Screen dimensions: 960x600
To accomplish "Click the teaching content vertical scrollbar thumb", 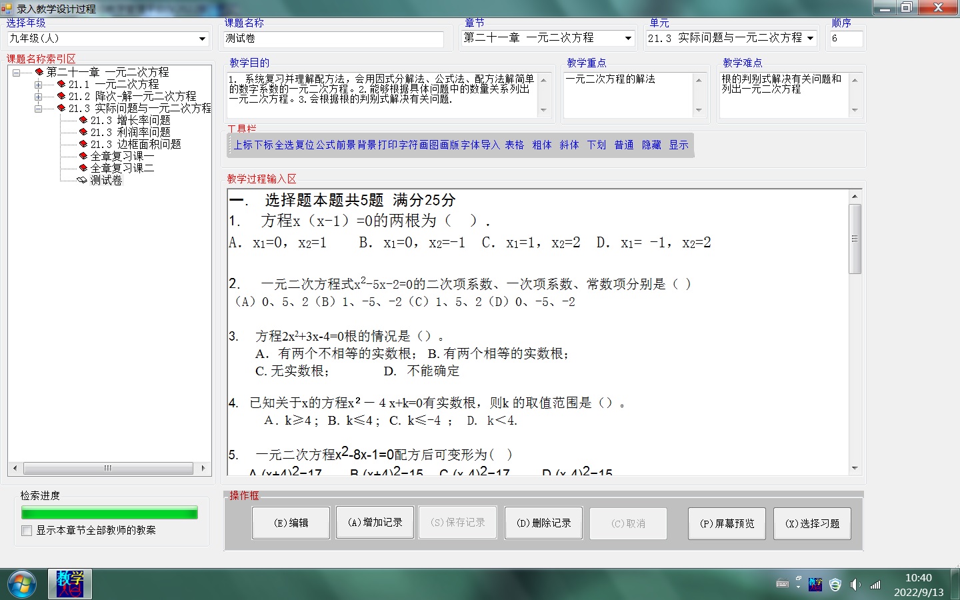I will (x=855, y=239).
